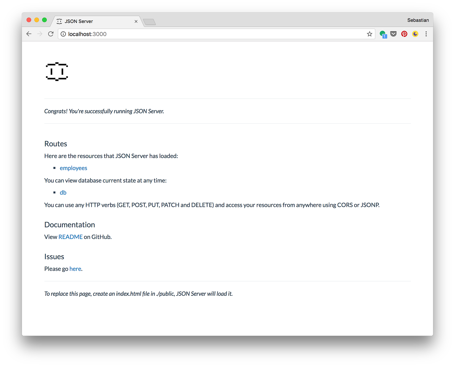Go back to the previous page
This screenshot has height=367, width=455.
coord(29,34)
